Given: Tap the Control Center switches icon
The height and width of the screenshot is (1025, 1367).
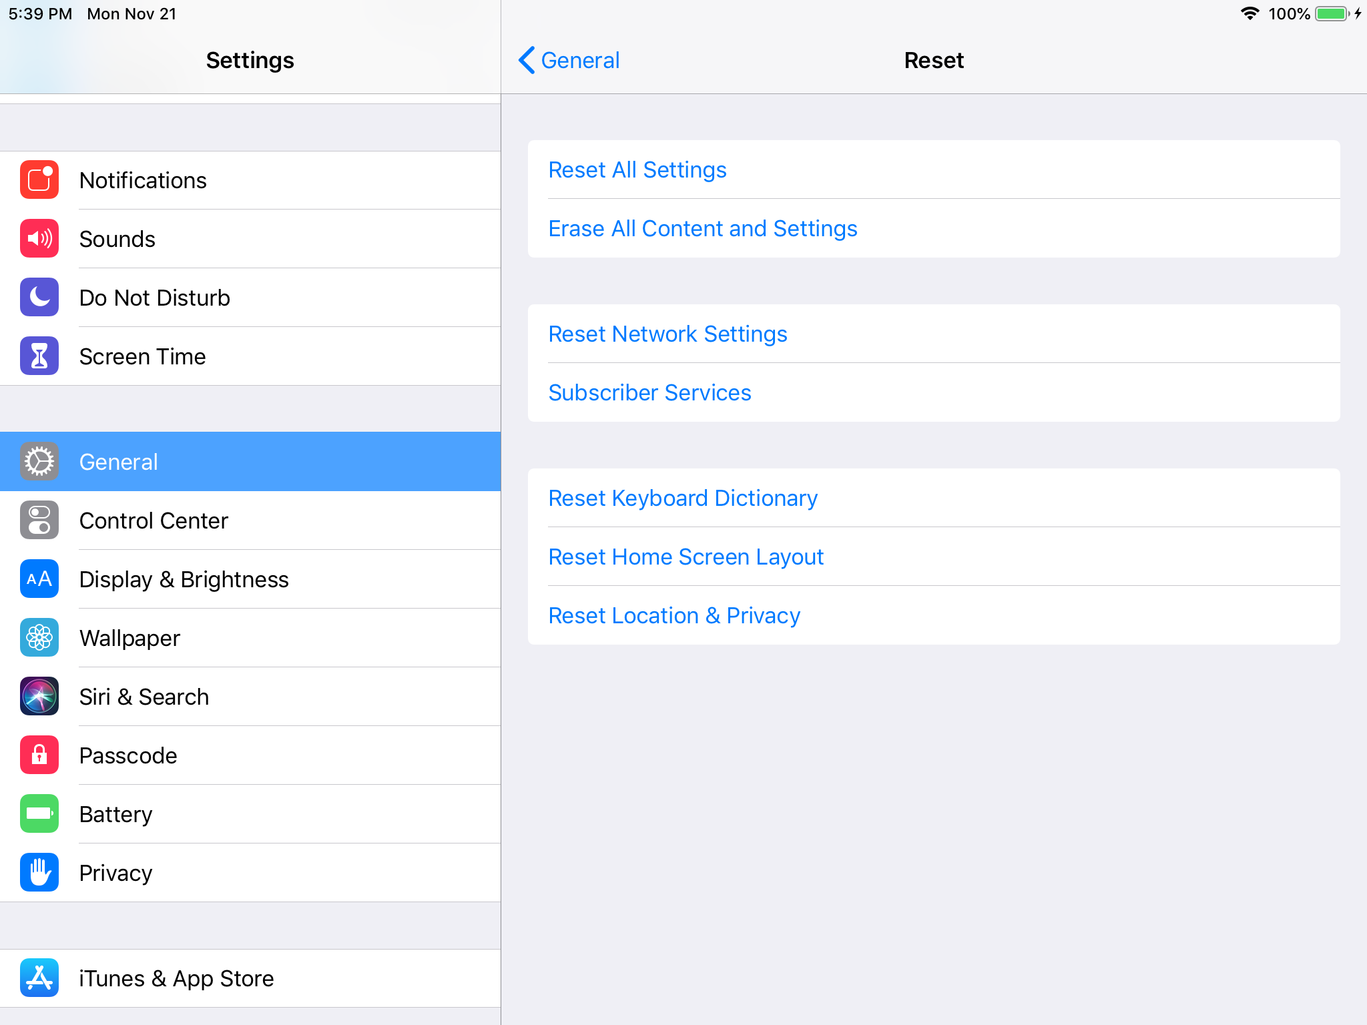Looking at the screenshot, I should [39, 521].
